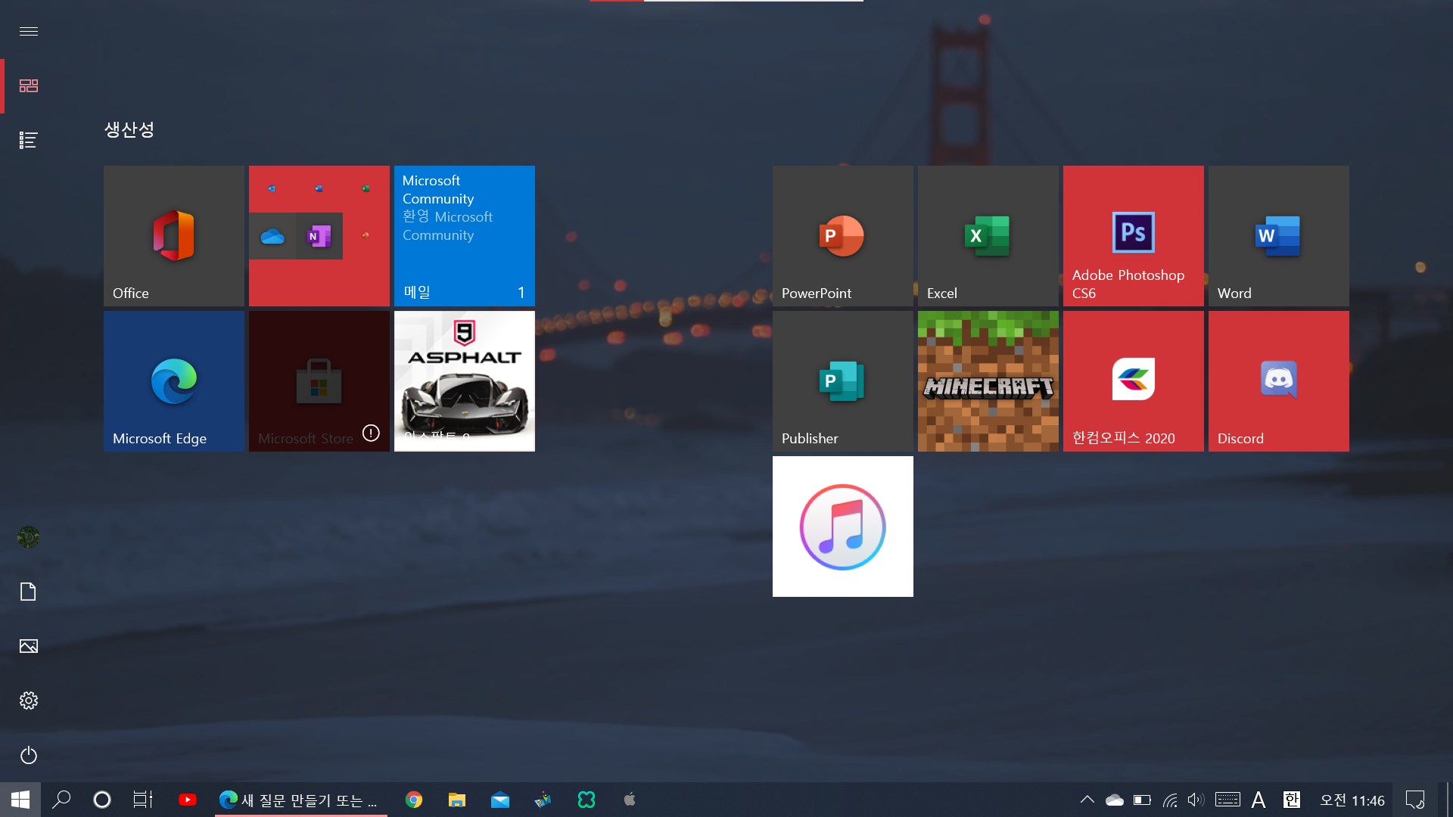Switch to the All apps list view
1453x817 pixels.
coord(29,140)
